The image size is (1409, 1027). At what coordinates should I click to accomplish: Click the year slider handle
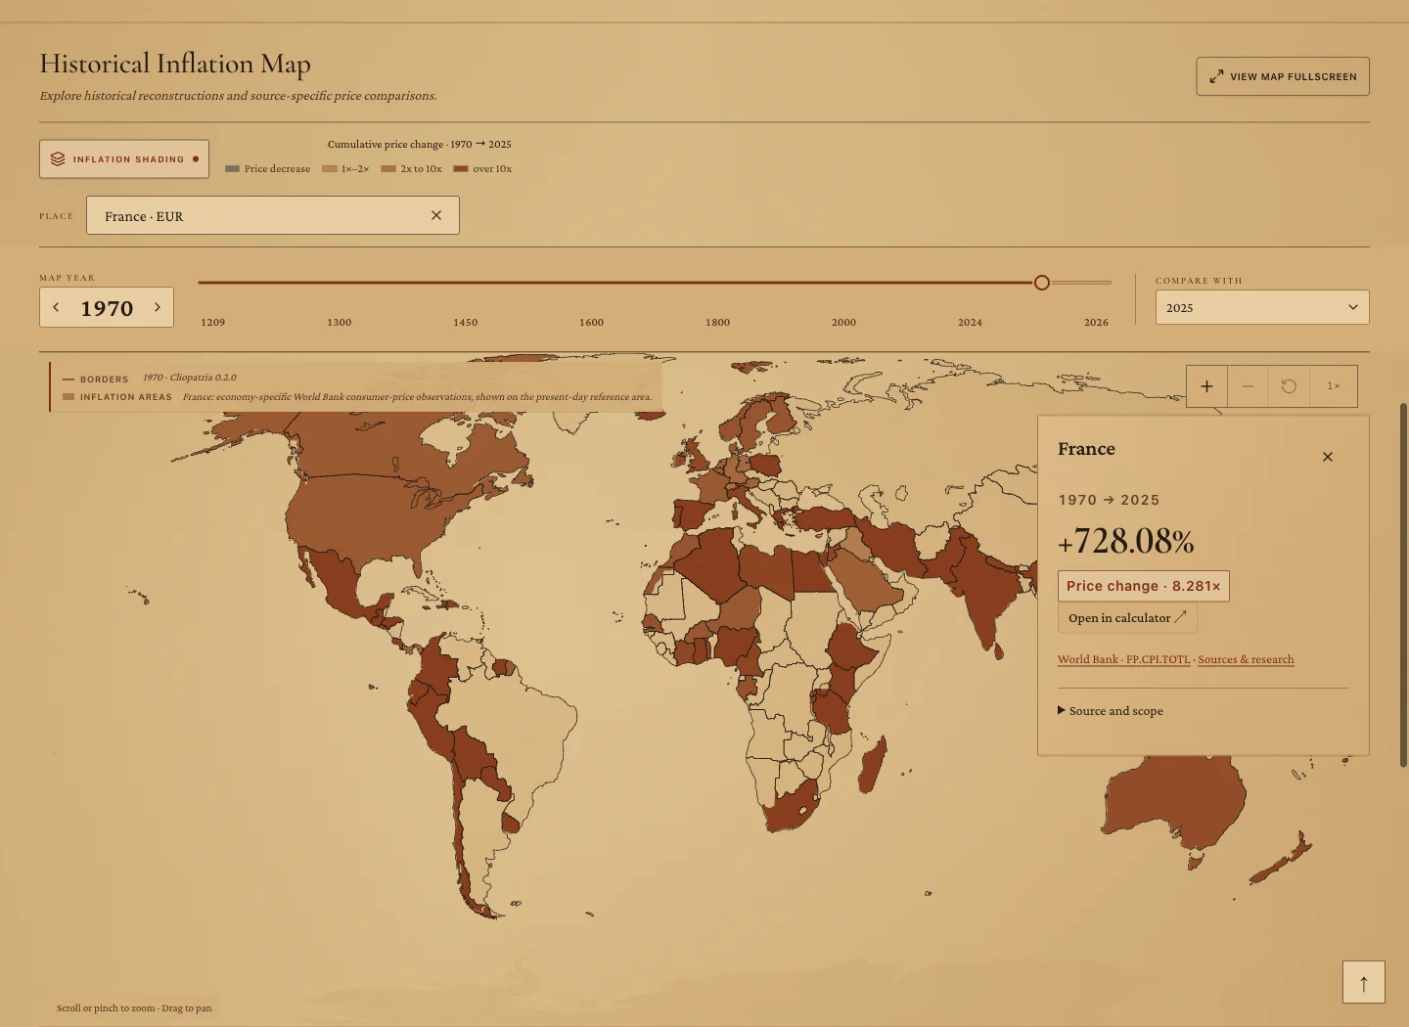pos(1042,283)
